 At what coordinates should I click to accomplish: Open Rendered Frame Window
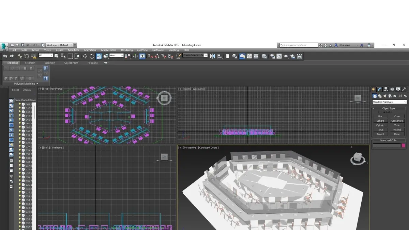279,56
